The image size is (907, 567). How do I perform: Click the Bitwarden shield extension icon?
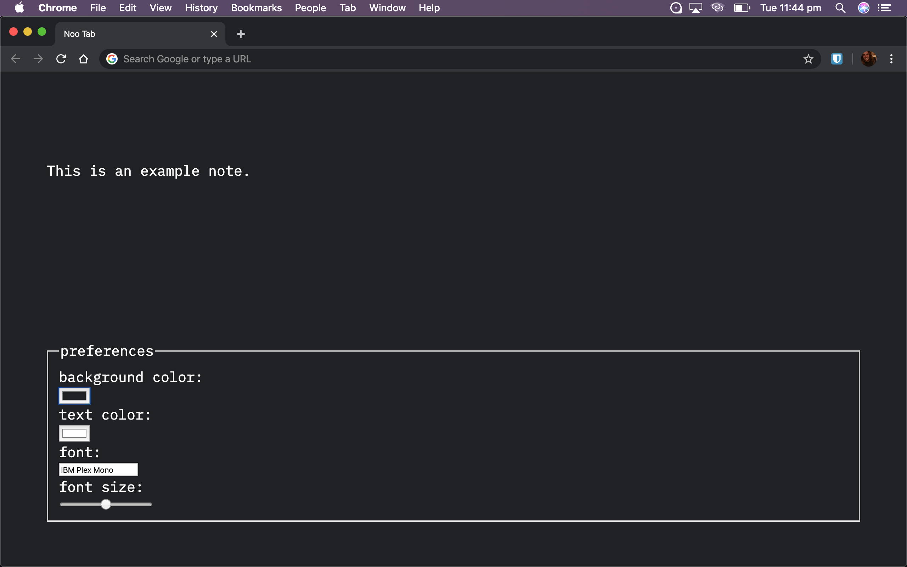(836, 59)
